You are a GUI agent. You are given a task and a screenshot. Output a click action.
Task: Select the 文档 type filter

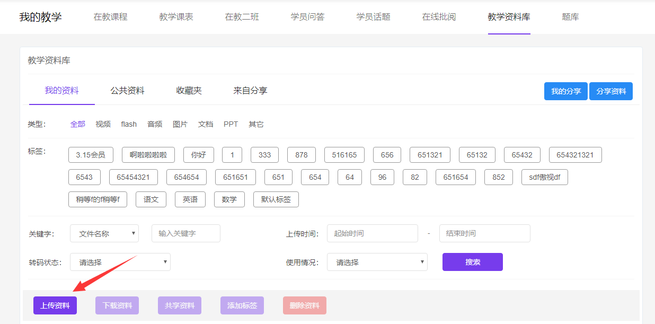coord(206,124)
